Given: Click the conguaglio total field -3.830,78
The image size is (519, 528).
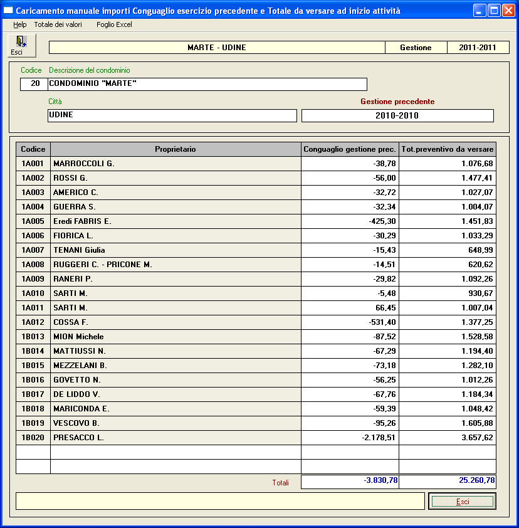Looking at the screenshot, I should coord(350,482).
